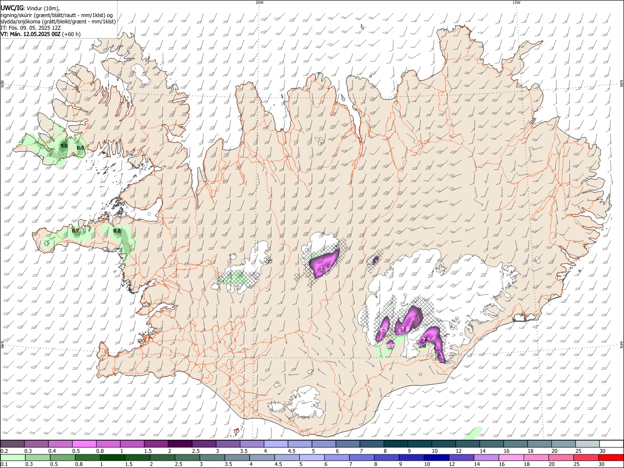Viewport: 624px width, 468px height.
Task: Click the 'UWC/IG: Vindur (10m),' title line
Action: pyautogui.click(x=30, y=8)
